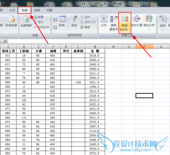The image size is (170, 155).
Task: Select column G header
Action: click(x=8, y=47)
